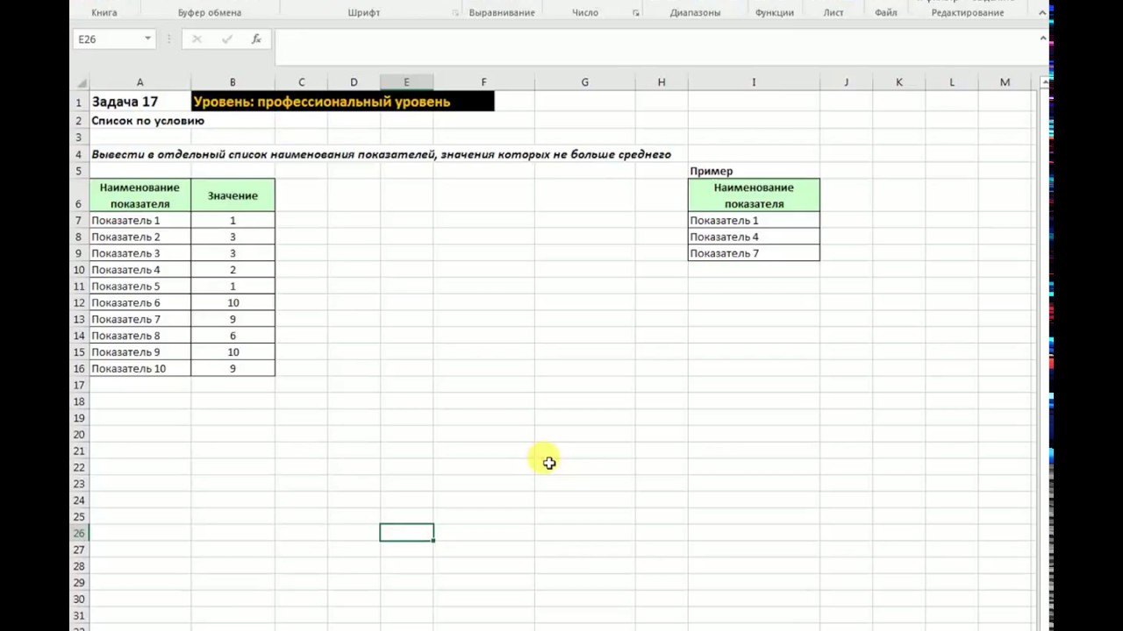Click the Name Box showing E26
Image resolution: width=1123 pixels, height=631 pixels.
106,39
